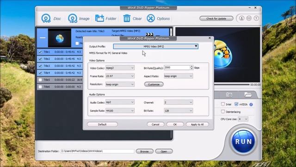The image size is (296, 167).
Task: Disable the nVIDIA hardware accelerator checkbox
Action: (236, 104)
